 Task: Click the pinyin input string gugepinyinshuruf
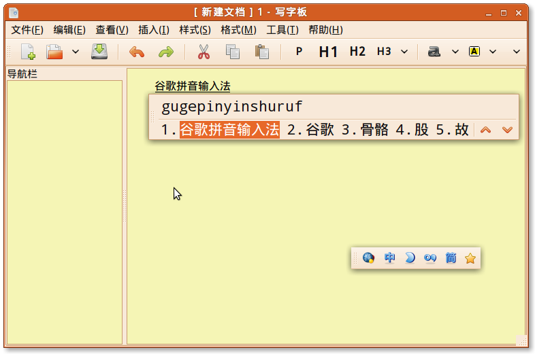coord(232,107)
